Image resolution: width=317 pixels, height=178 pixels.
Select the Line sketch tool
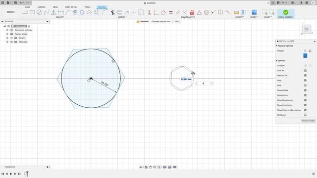pos(25,12)
